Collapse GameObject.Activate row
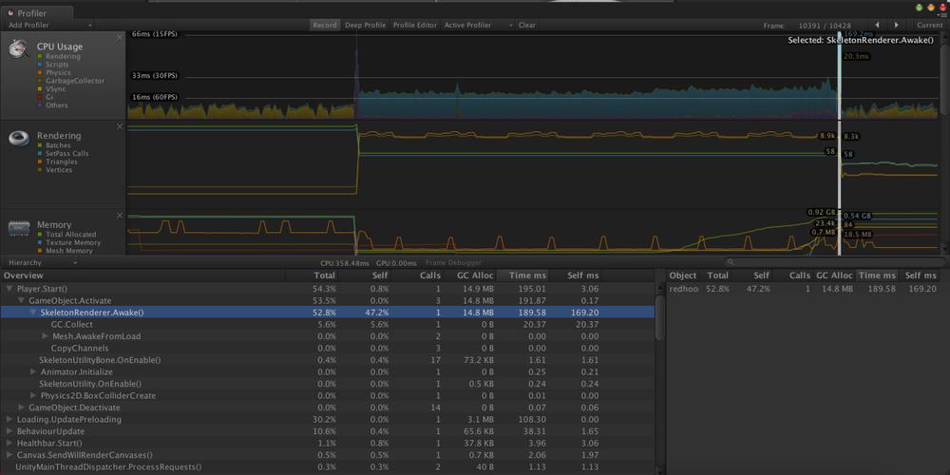Viewport: 950px width, 475px height. pyautogui.click(x=21, y=300)
